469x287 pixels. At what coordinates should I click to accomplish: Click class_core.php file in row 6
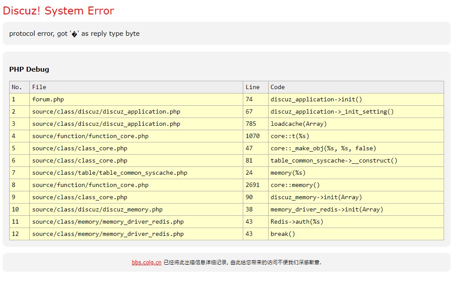(136, 161)
